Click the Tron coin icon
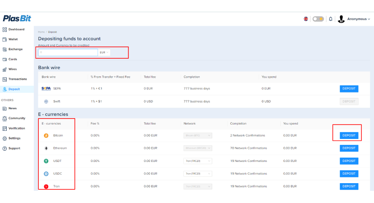The width and height of the screenshot is (374, 203). click(46, 186)
